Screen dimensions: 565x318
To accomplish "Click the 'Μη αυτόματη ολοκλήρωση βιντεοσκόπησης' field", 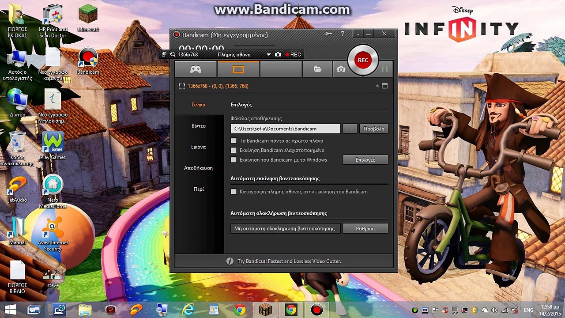I will click(285, 228).
